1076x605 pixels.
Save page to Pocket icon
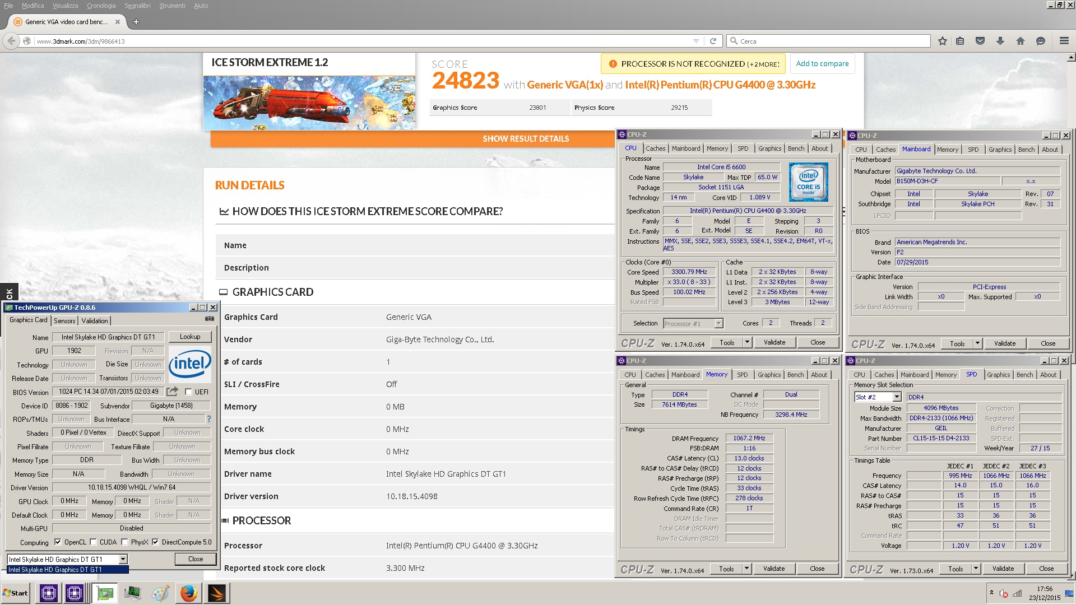[980, 41]
